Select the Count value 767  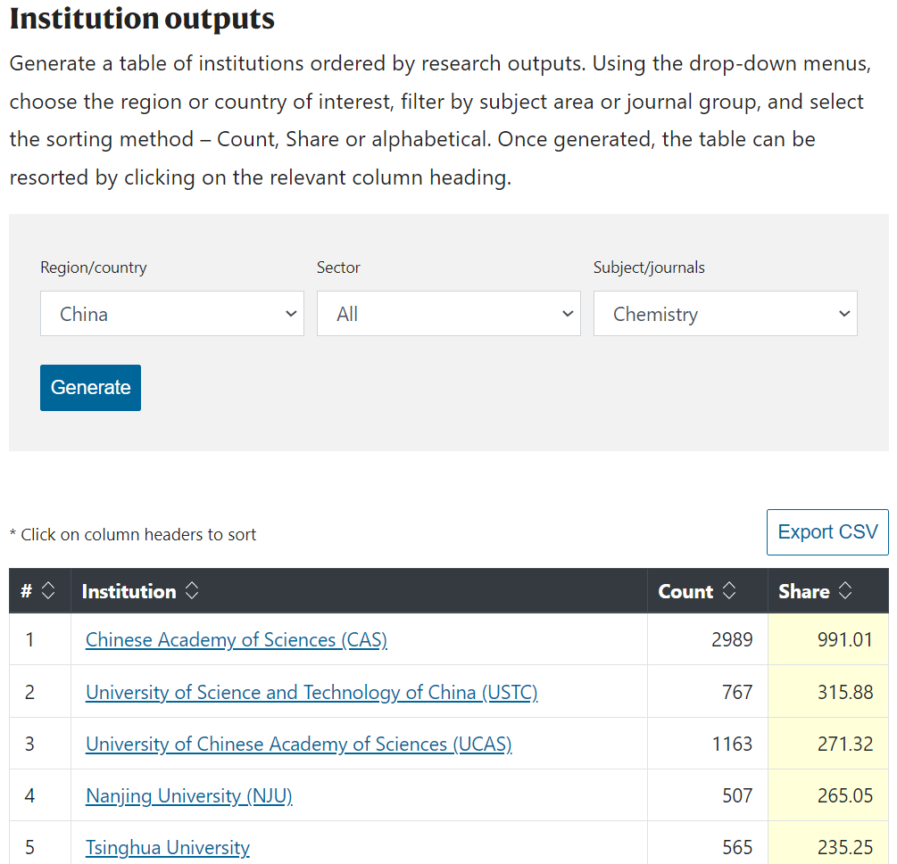coord(737,692)
